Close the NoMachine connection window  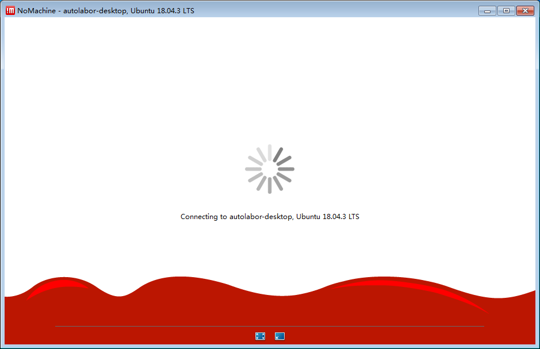point(525,10)
